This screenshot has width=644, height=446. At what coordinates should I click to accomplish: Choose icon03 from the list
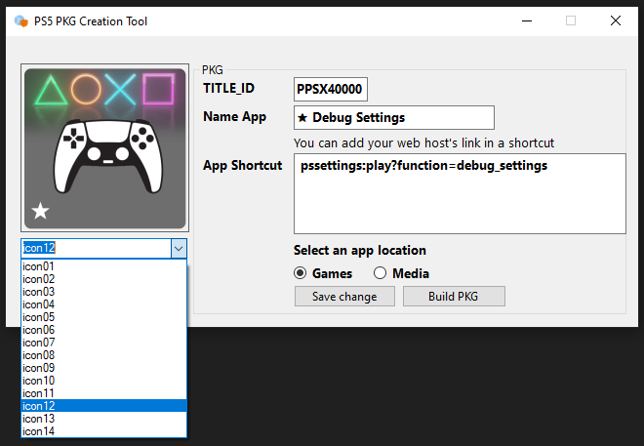(103, 292)
